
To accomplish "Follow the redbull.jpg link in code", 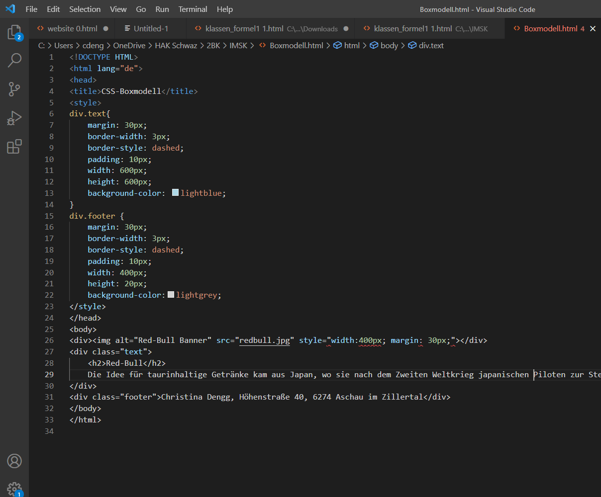I will tap(264, 340).
